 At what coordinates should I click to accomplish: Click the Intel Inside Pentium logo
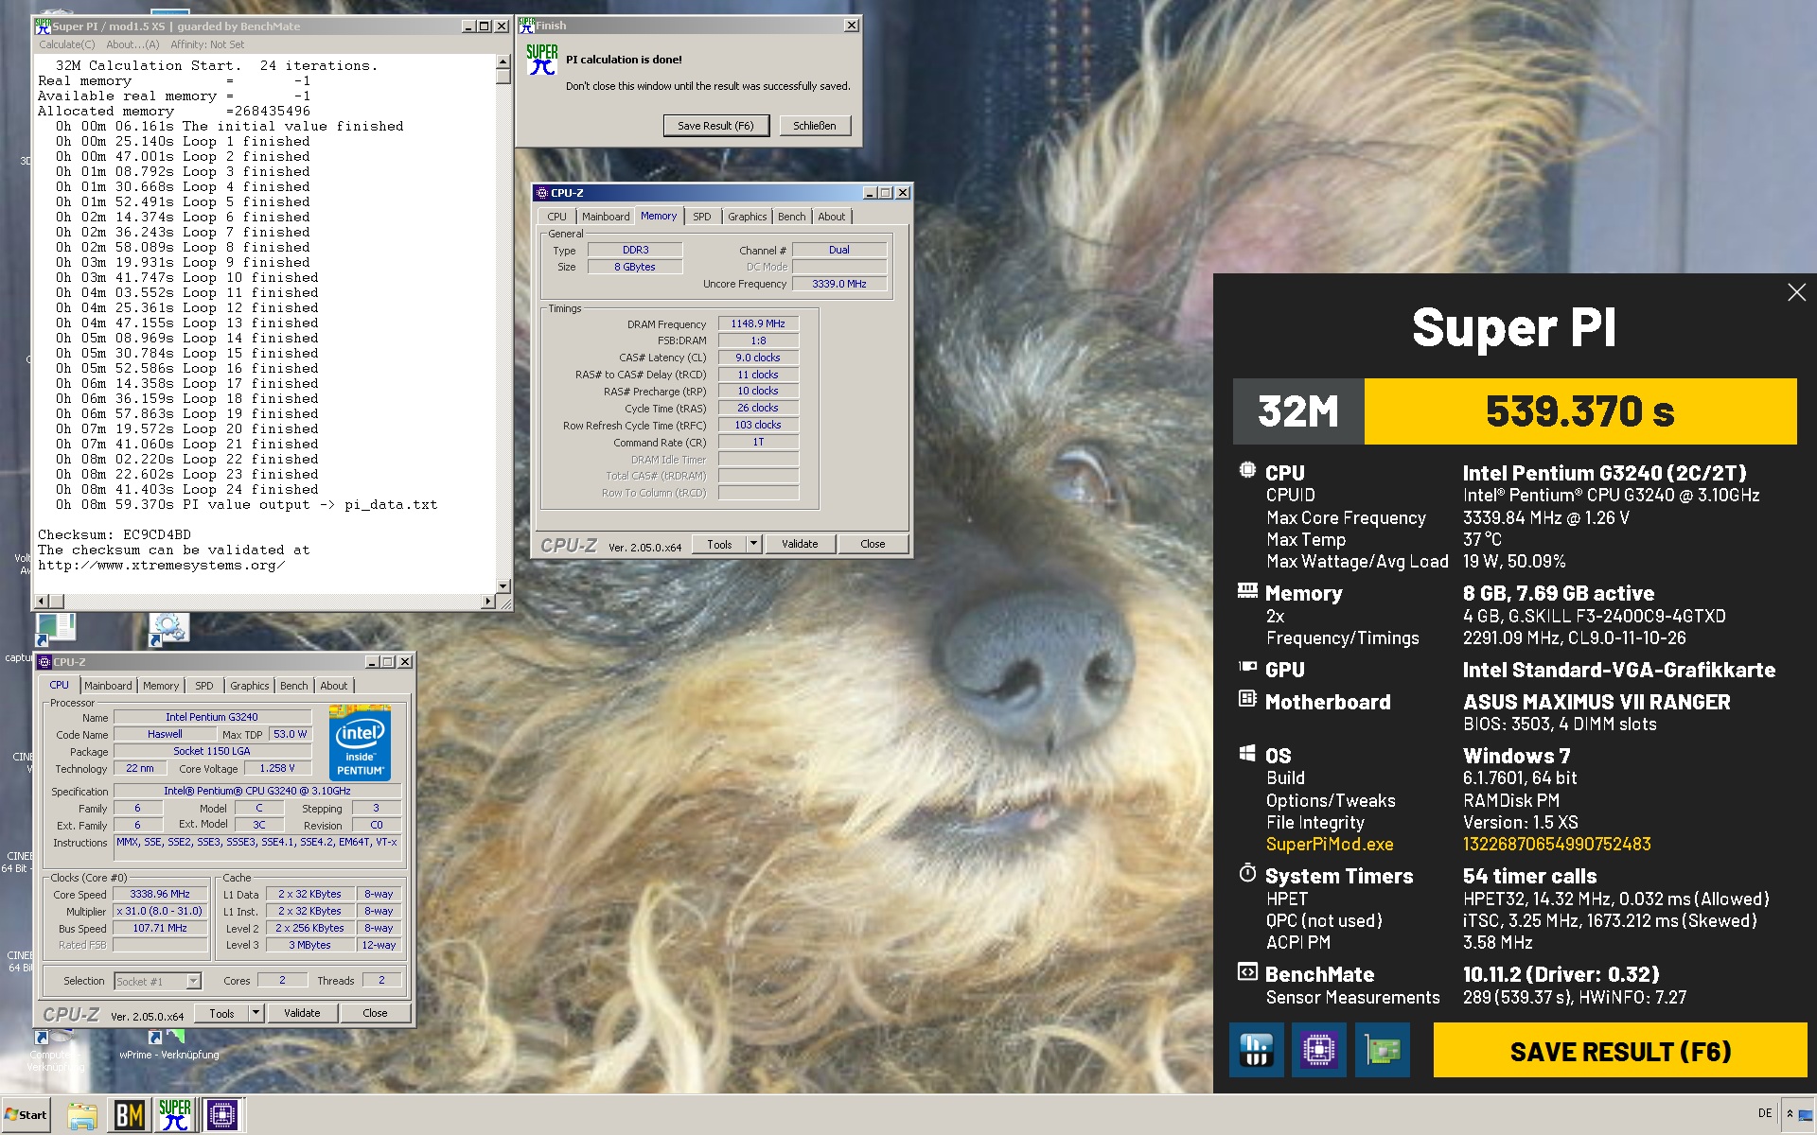(x=360, y=742)
